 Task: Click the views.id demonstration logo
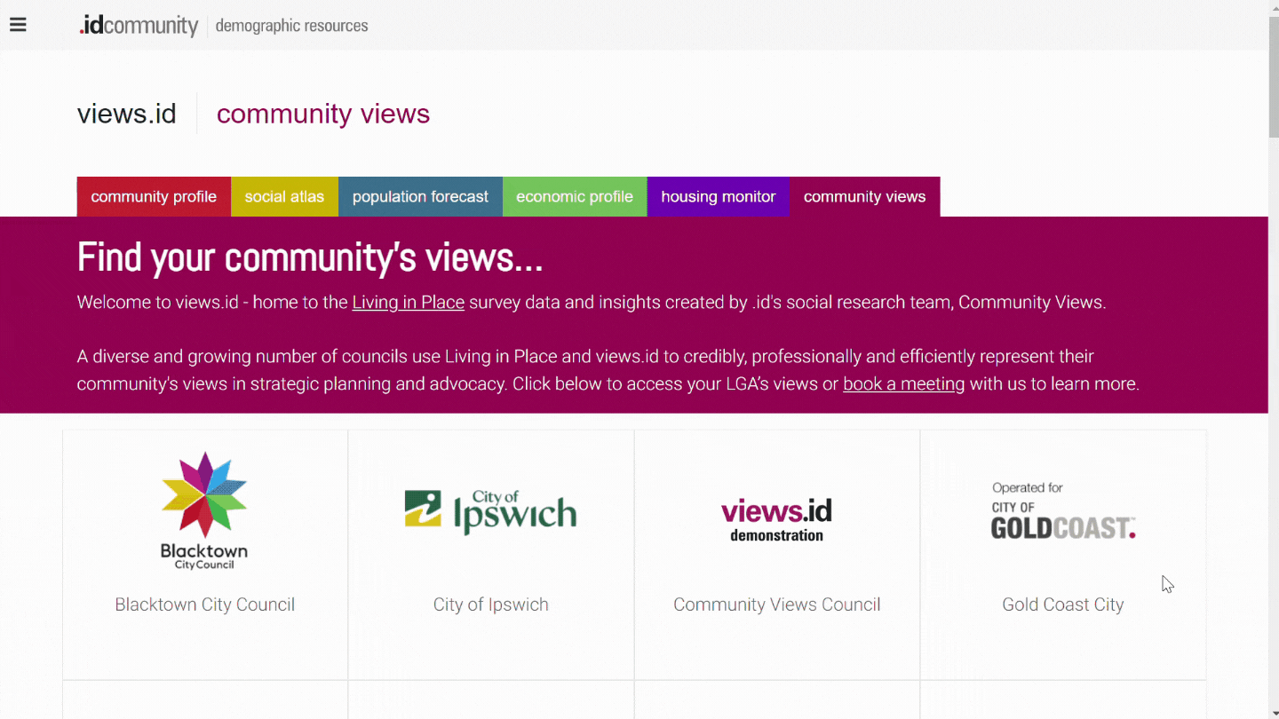[x=776, y=519]
